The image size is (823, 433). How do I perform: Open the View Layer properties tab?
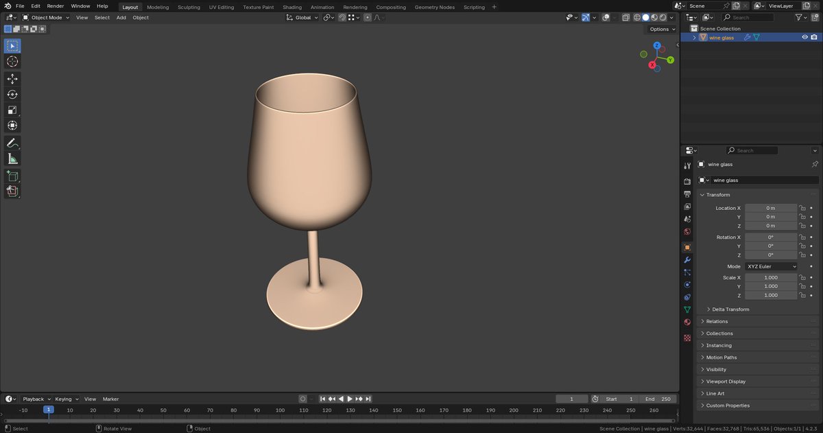point(687,207)
